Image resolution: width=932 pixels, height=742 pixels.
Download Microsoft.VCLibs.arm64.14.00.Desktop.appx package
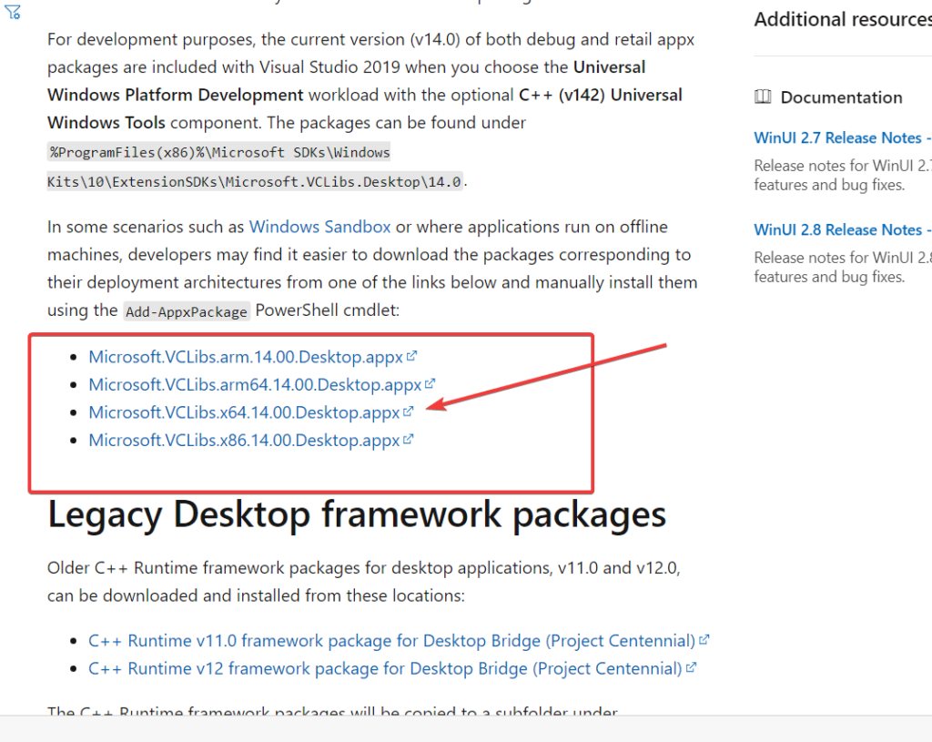click(255, 383)
